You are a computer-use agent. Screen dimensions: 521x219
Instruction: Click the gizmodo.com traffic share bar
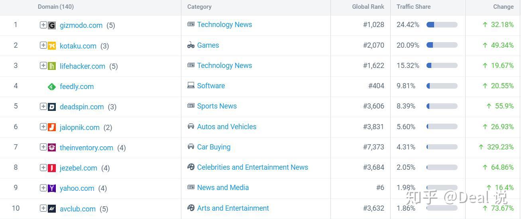(x=442, y=25)
